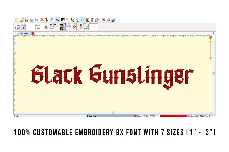Align selection to vertical middle
The height and width of the screenshot is (152, 229).
84,29
